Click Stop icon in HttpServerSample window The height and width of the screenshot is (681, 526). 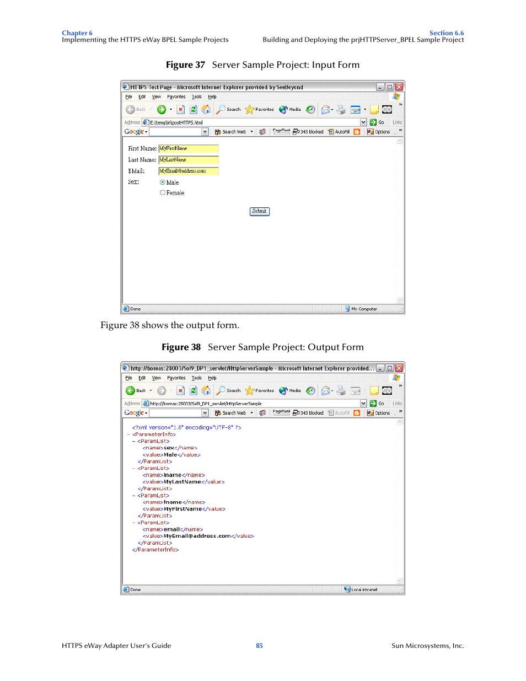coord(180,390)
